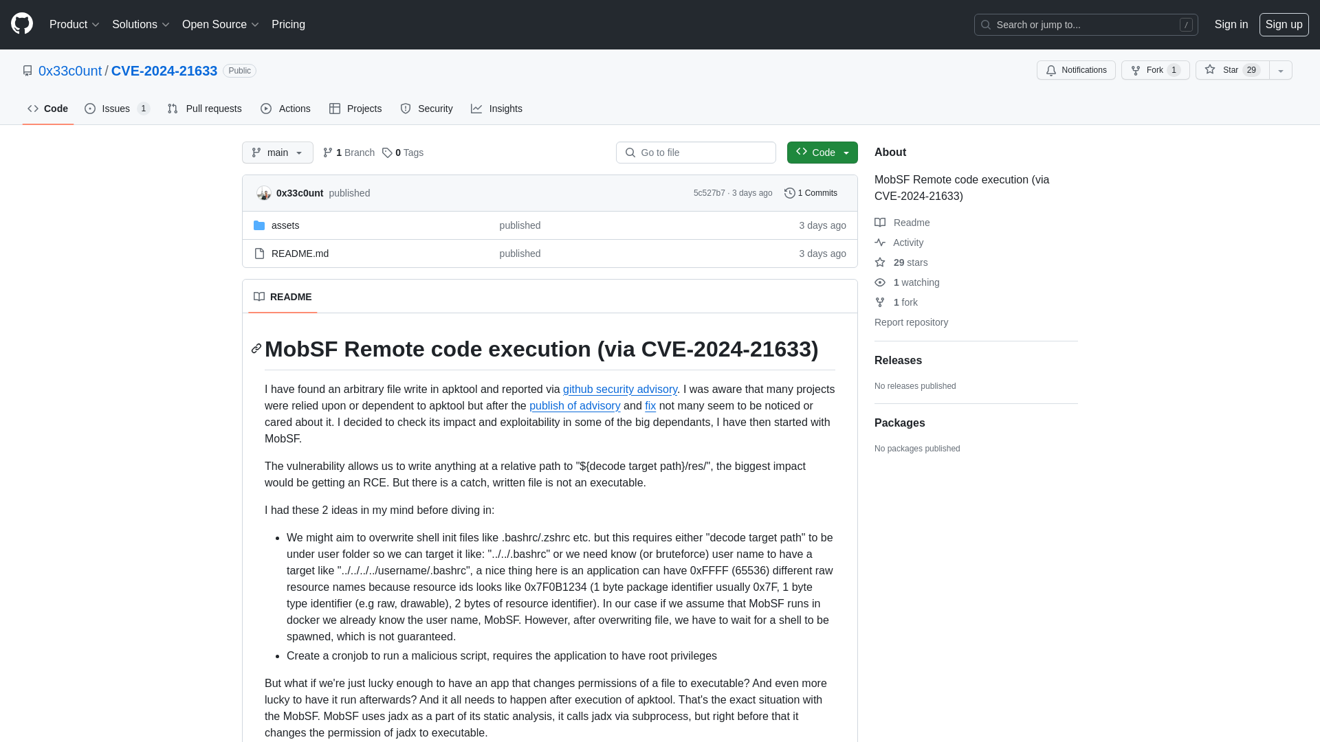This screenshot has width=1320, height=742.
Task: Switch to the Issues tab
Action: point(117,109)
